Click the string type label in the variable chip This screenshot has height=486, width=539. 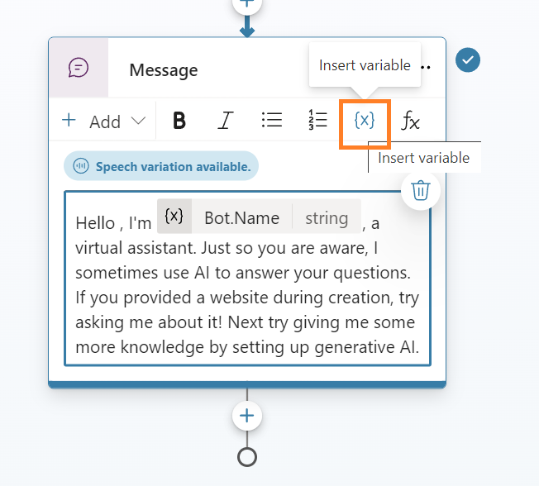tap(327, 218)
